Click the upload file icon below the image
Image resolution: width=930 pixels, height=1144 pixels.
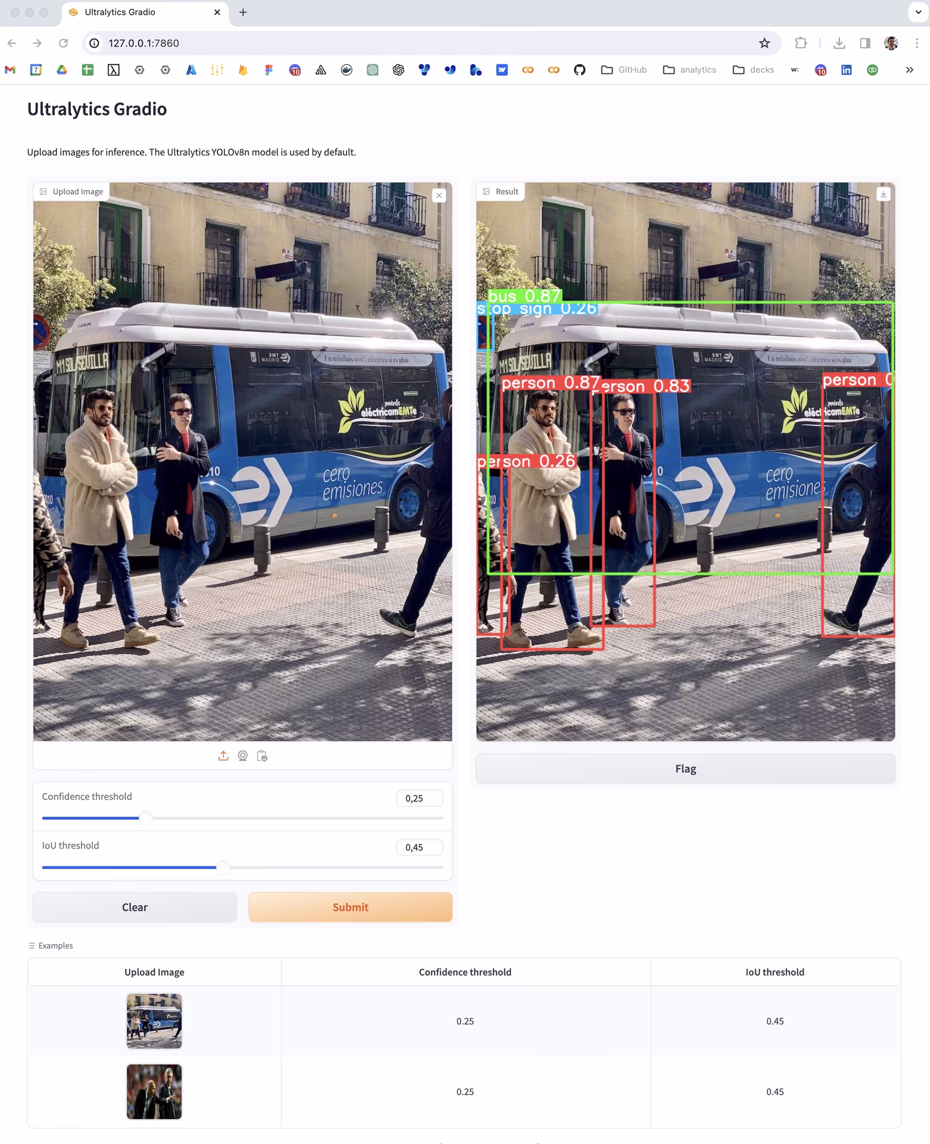[223, 756]
